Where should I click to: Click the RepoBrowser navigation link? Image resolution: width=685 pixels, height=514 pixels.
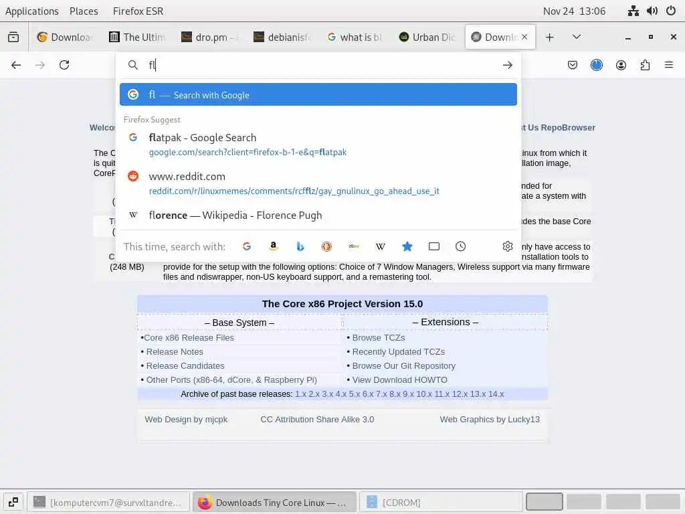[568, 128]
